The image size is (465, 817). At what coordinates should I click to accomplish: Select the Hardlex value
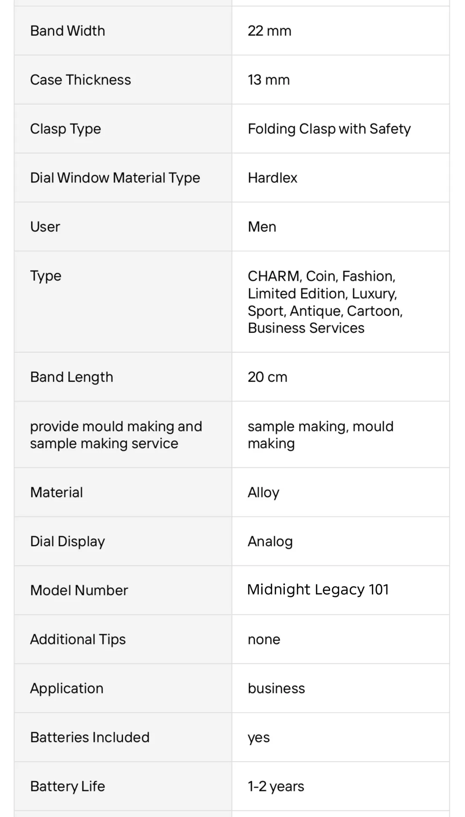pos(272,178)
